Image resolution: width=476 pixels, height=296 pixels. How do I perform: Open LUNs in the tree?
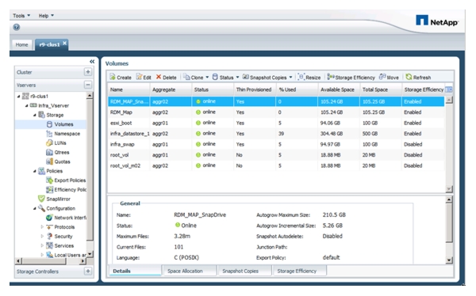click(x=56, y=143)
